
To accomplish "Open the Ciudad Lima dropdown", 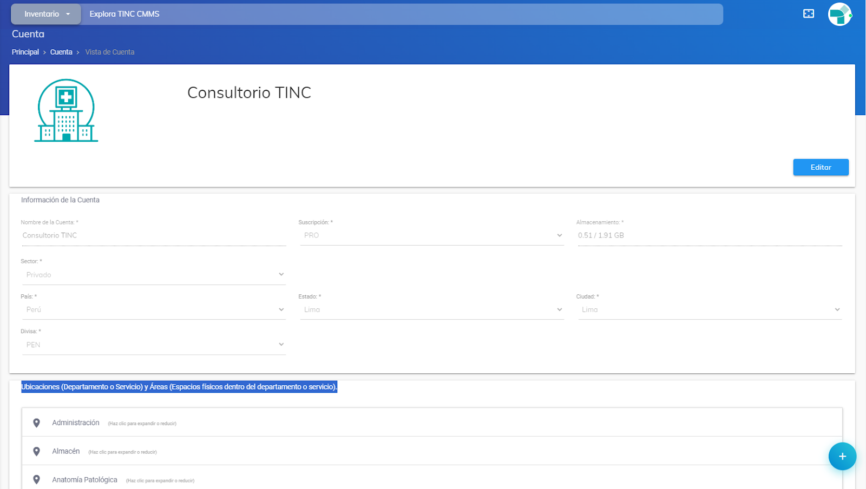I will pyautogui.click(x=709, y=309).
